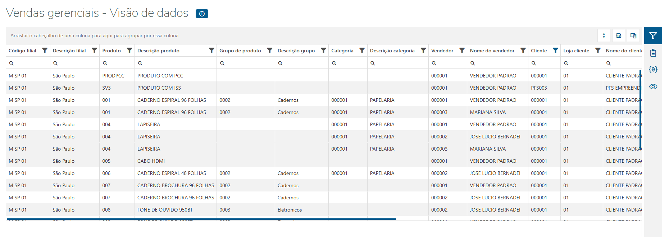Open the Categoria column filter dropdown
The height and width of the screenshot is (237, 669).
click(x=362, y=50)
